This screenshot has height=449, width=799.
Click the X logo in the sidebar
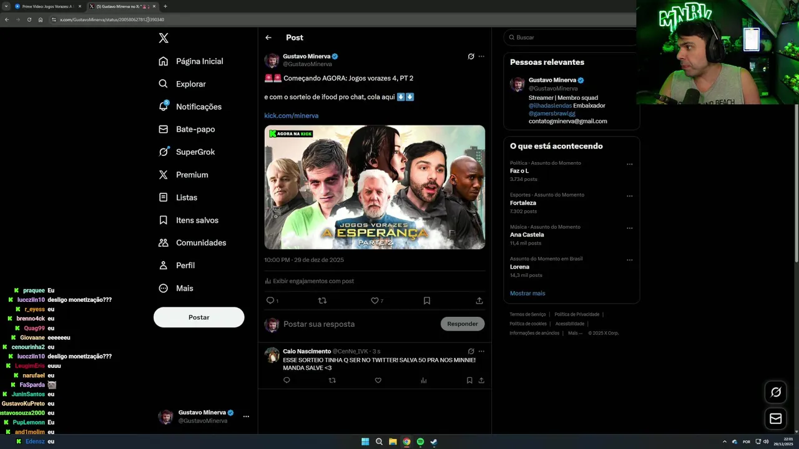tap(164, 38)
